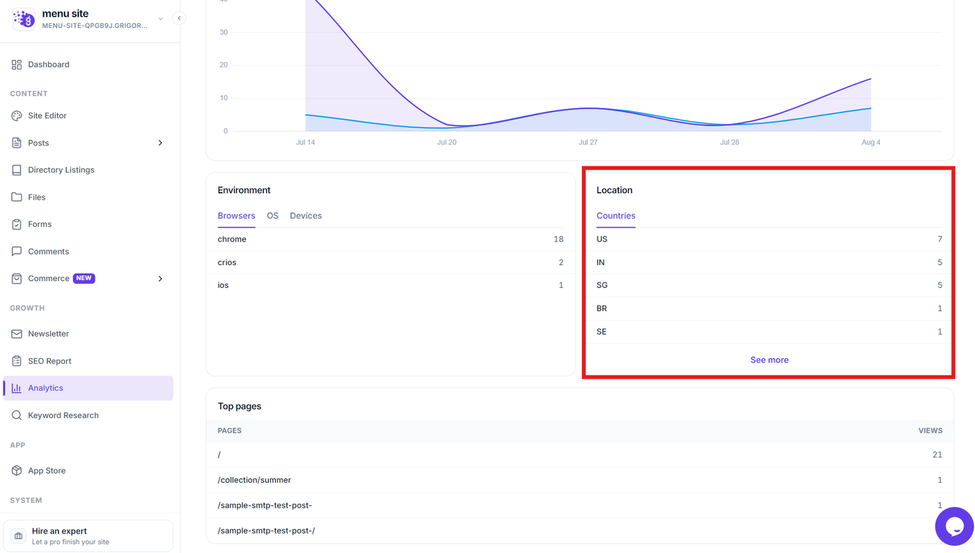Viewport: 975px width, 553px height.
Task: Open the SEO Report icon
Action: pyautogui.click(x=17, y=361)
